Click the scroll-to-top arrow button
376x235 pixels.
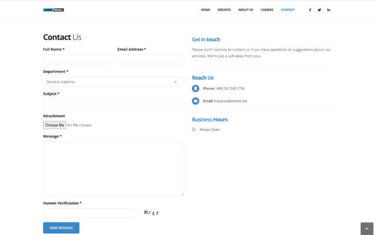click(366, 229)
